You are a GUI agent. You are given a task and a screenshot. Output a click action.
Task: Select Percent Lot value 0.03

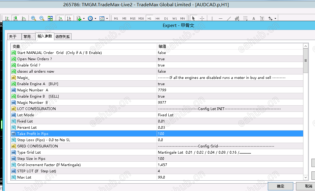230,127
